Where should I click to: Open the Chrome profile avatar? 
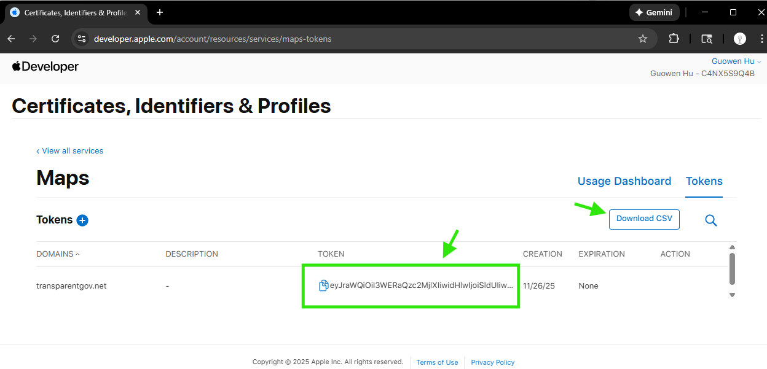coord(740,39)
